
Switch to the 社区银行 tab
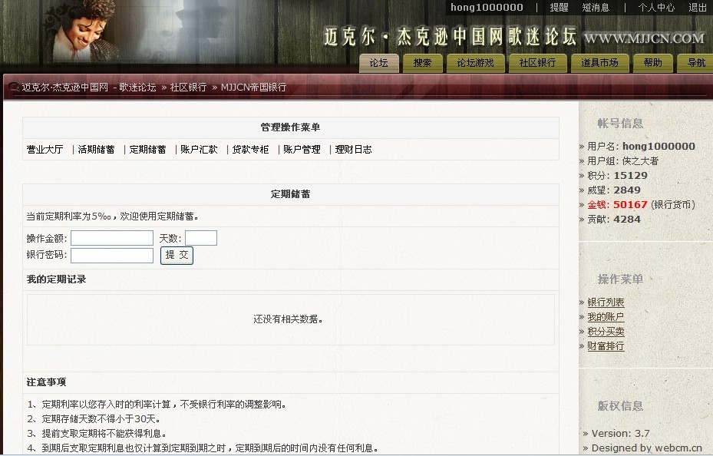(x=536, y=63)
